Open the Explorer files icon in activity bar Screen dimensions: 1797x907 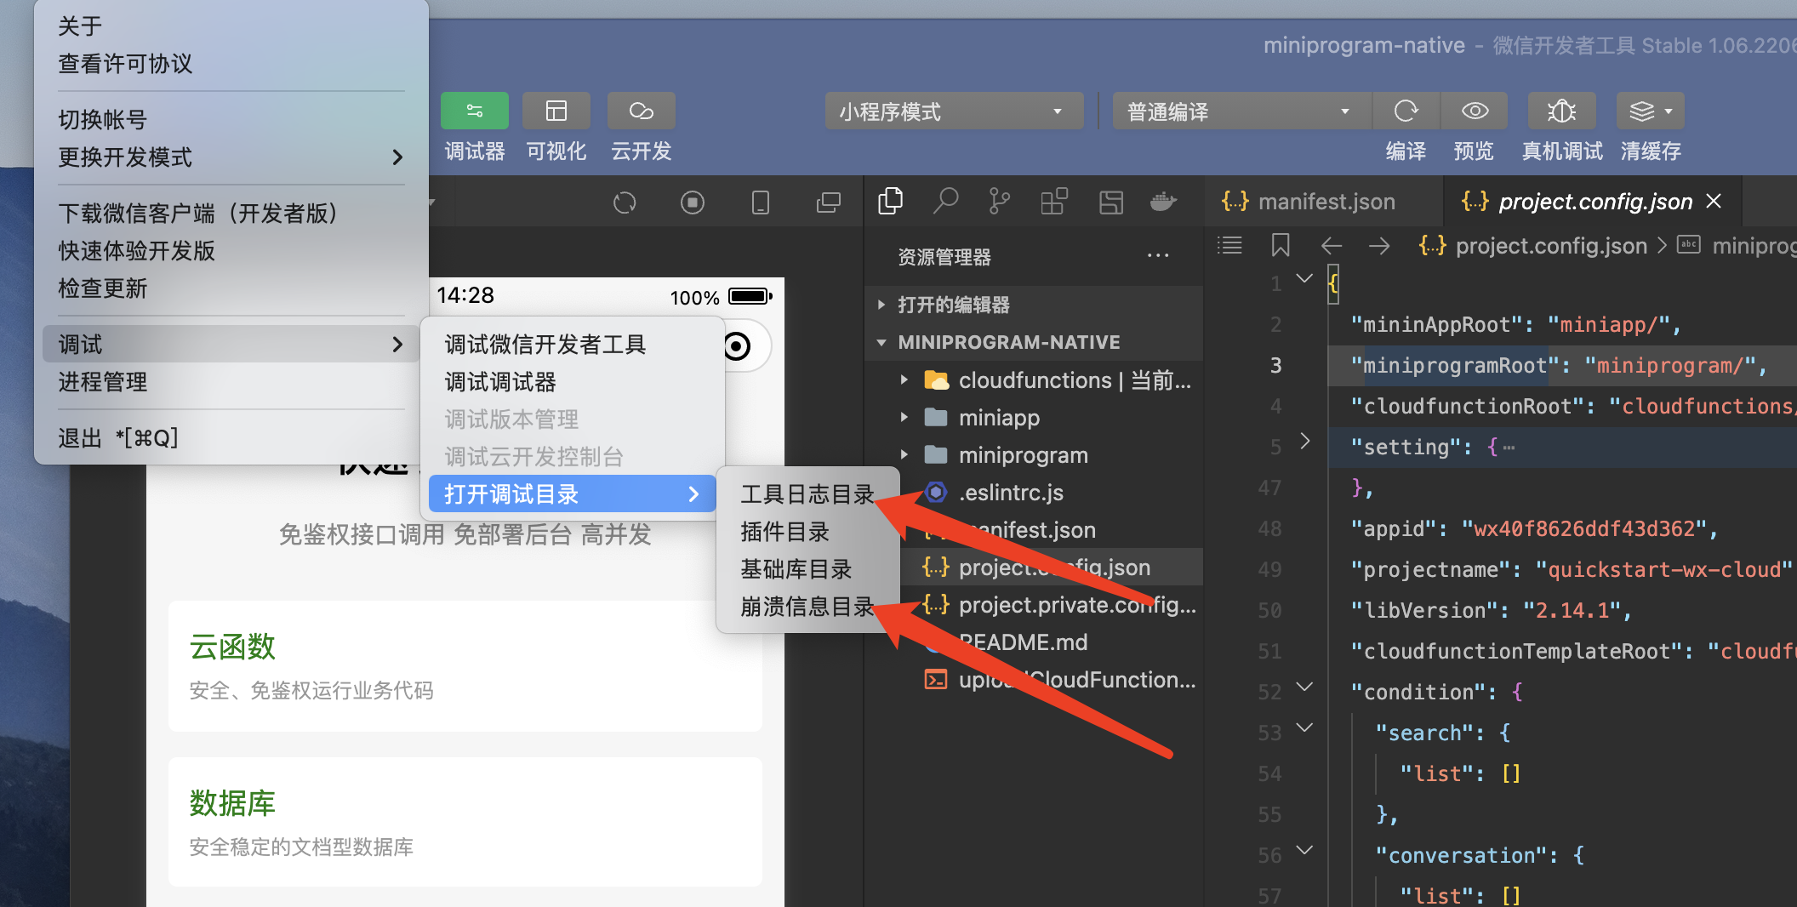pos(890,201)
